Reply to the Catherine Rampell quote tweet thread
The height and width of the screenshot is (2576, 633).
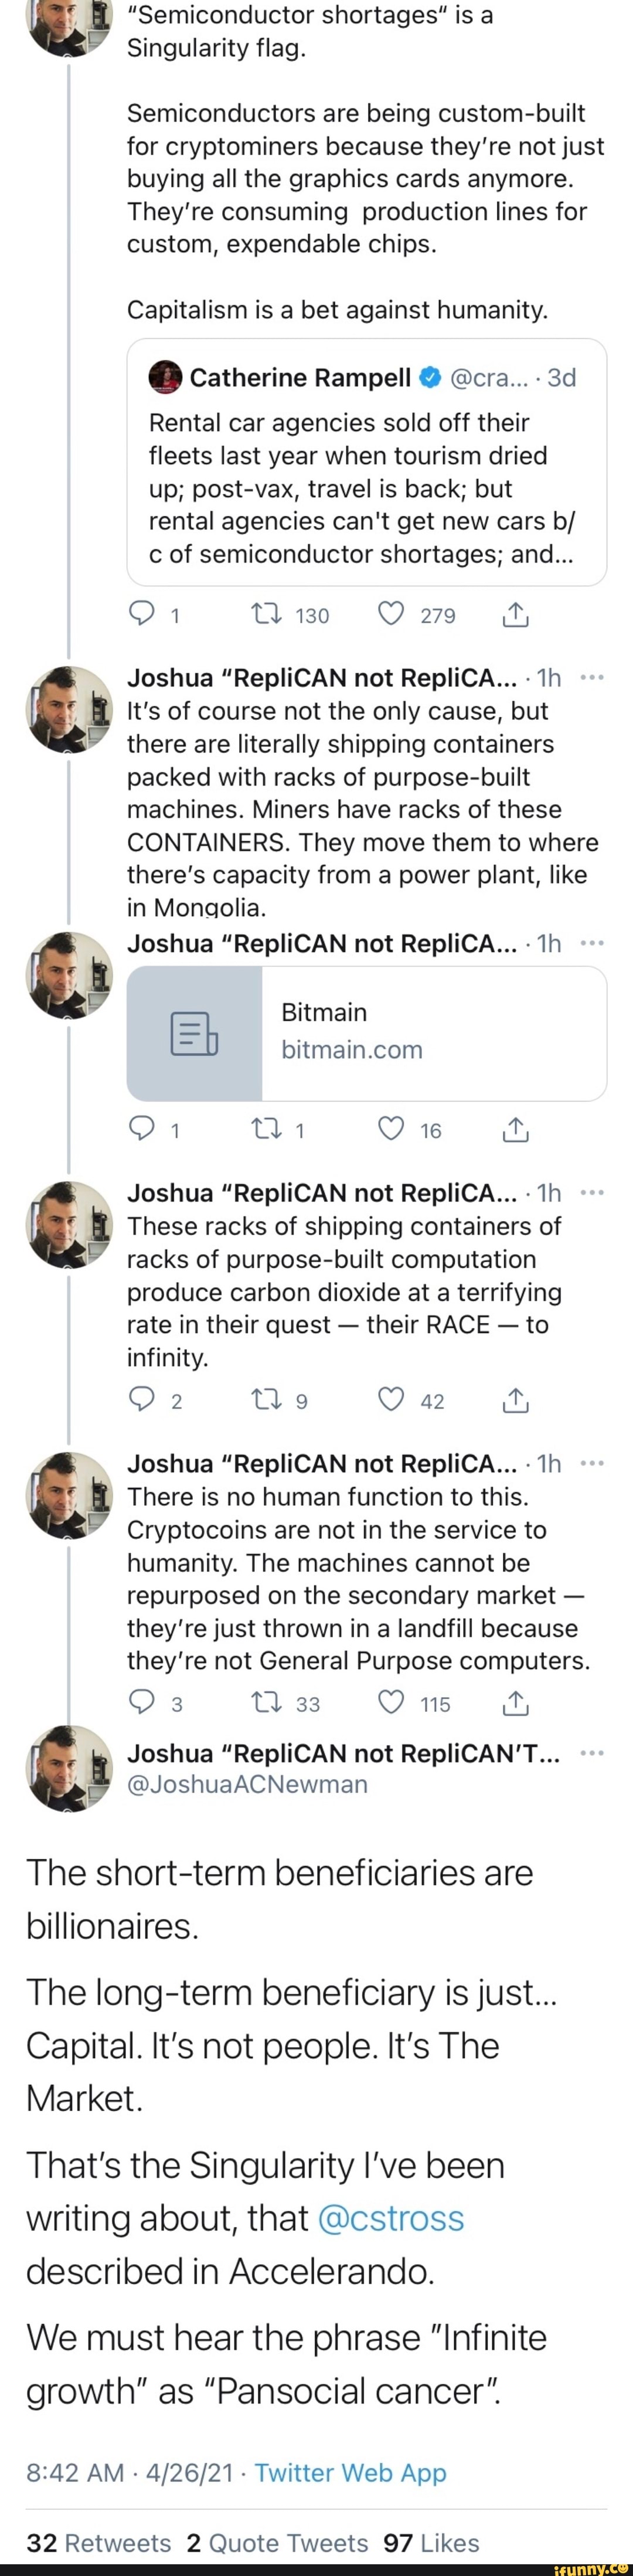click(143, 615)
